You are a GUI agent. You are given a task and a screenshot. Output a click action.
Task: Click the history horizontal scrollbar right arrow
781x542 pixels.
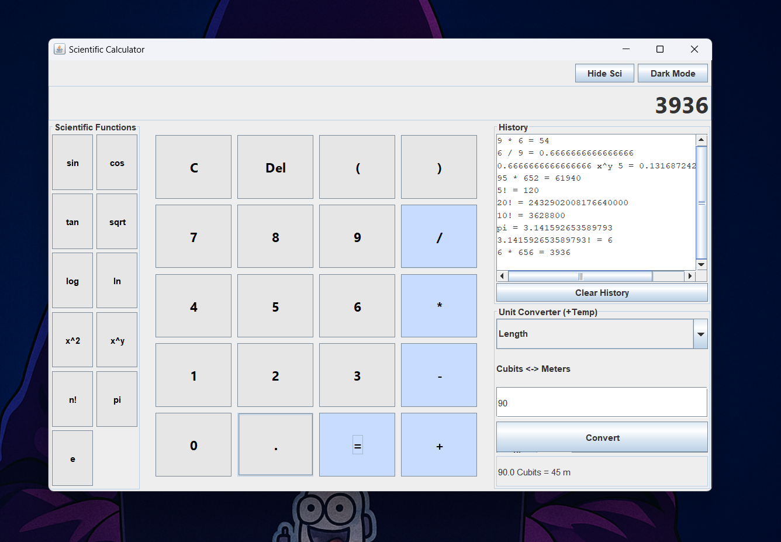(690, 276)
